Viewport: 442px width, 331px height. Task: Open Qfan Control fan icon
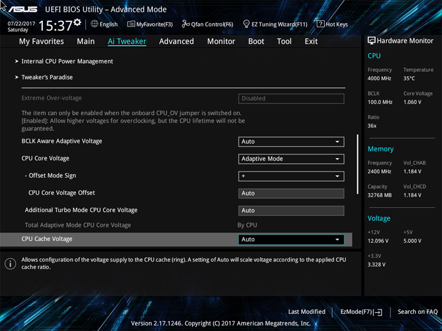pos(185,24)
